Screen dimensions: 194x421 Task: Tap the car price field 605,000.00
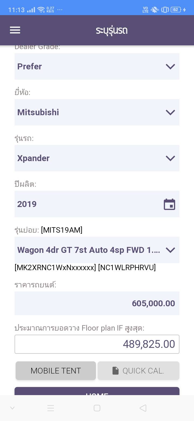[x=97, y=303]
